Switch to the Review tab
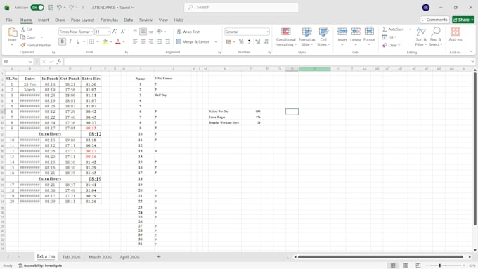 click(146, 20)
